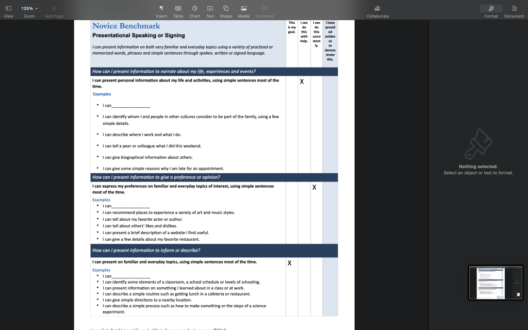
Task: Expand the 125% zoom dropdown
Action: click(29, 9)
